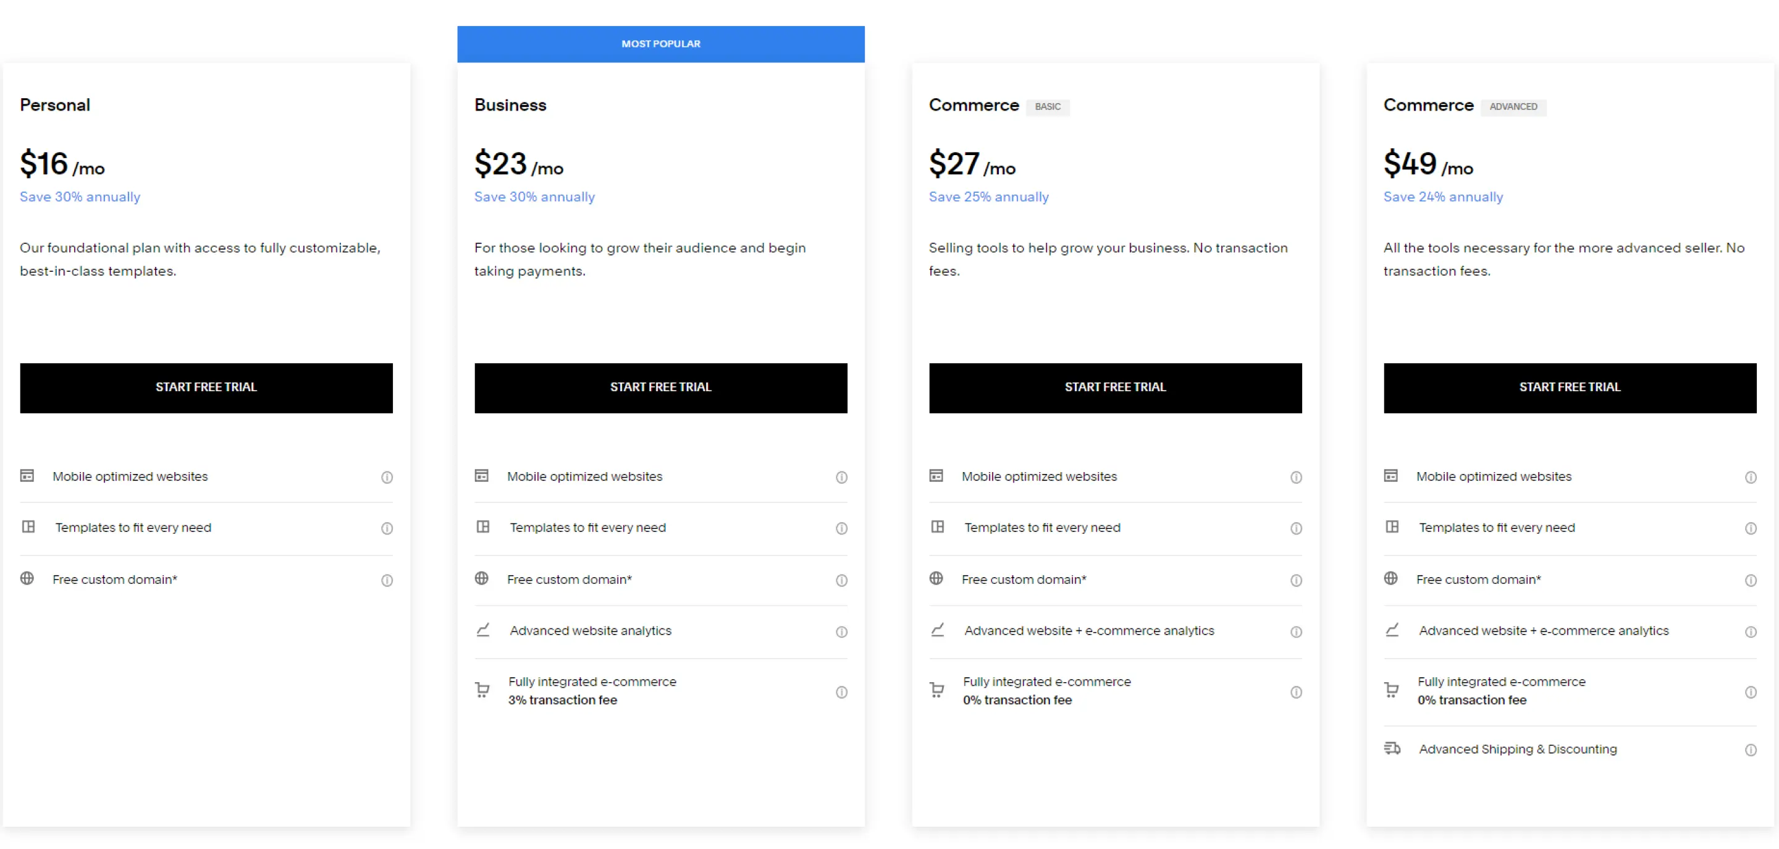Click the mobile optimized websites icon under Personal

pyautogui.click(x=28, y=476)
